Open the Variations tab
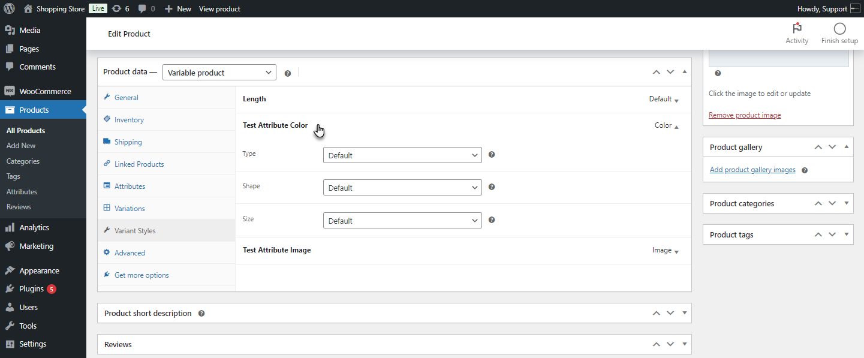 click(x=167, y=209)
